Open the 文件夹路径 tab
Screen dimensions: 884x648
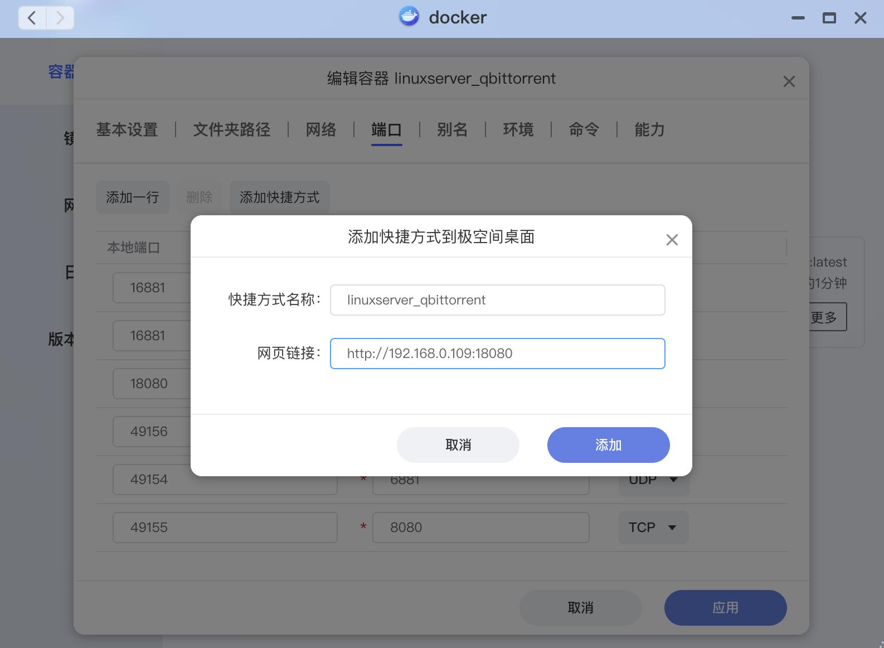click(232, 130)
